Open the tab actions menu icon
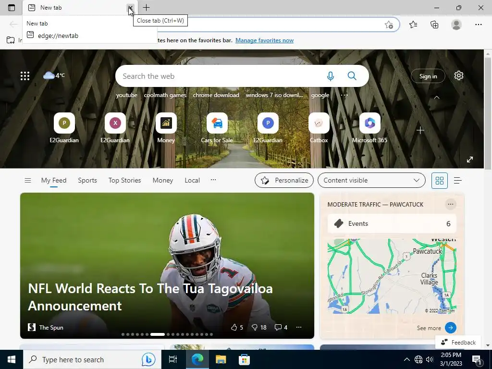 [12, 8]
